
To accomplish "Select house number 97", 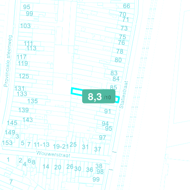I will (x=103, y=138).
